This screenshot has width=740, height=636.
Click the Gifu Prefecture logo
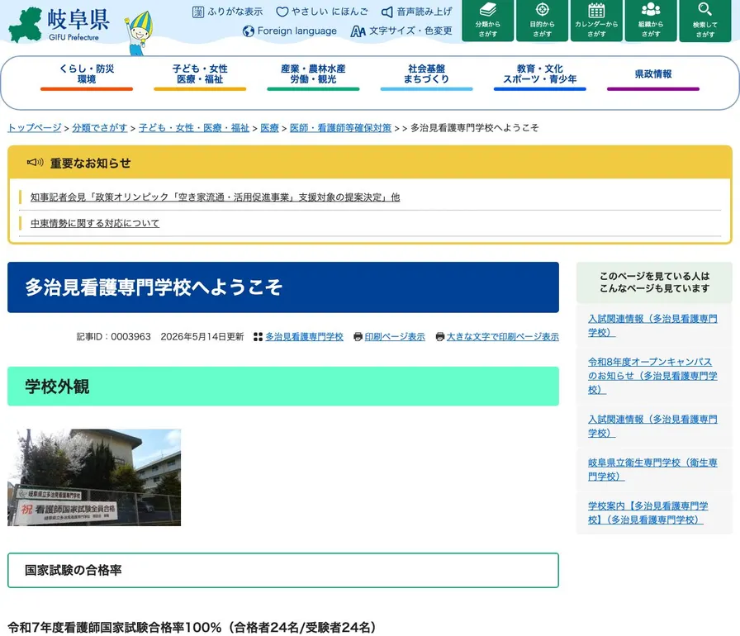pos(59,25)
